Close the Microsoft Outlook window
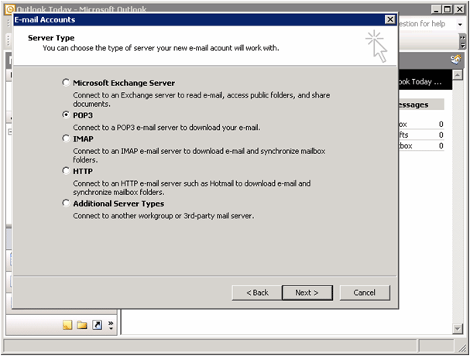Image resolution: width=470 pixels, height=356 pixels. [x=459, y=9]
